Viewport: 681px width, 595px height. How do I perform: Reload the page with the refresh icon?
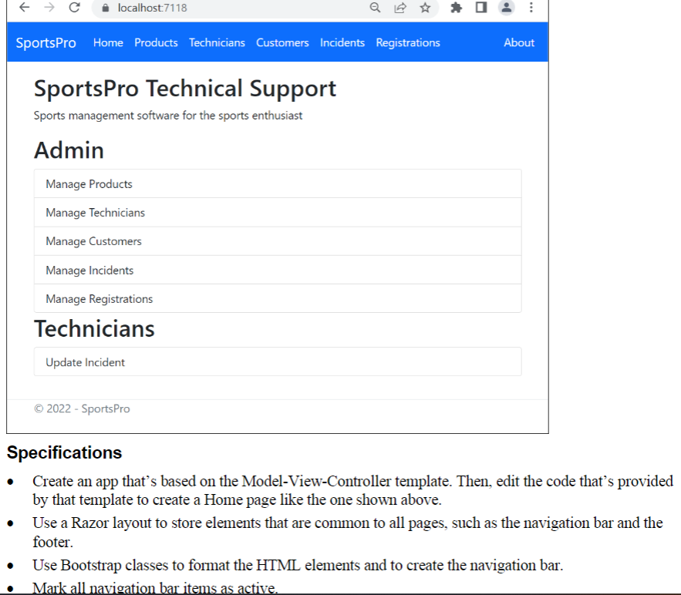[x=74, y=8]
